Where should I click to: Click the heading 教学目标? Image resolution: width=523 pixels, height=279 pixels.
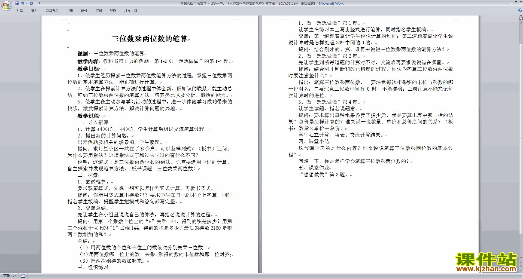click(89, 69)
